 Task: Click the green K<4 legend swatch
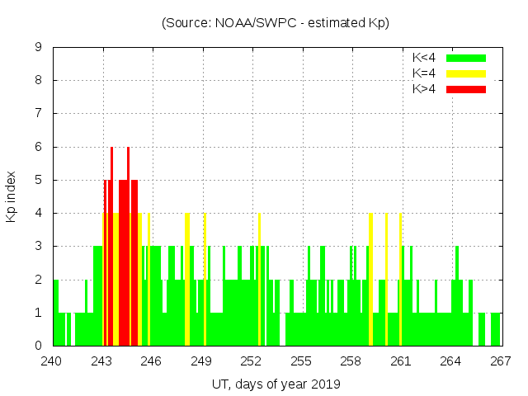pos(466,58)
